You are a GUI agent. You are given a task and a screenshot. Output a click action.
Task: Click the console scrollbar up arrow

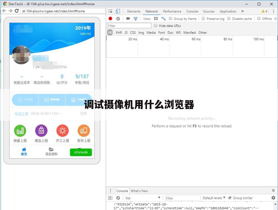[x=275, y=204]
